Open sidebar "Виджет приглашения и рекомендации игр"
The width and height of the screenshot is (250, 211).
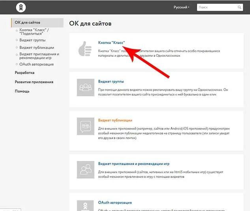pos(39,56)
